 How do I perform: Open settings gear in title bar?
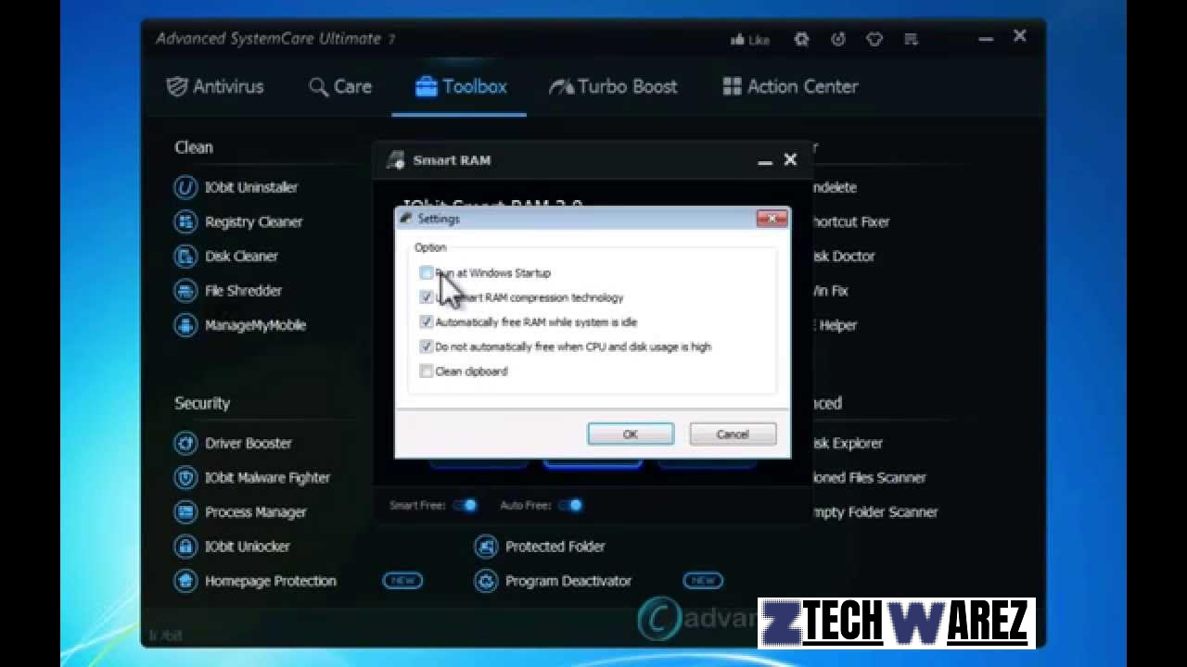[802, 40]
